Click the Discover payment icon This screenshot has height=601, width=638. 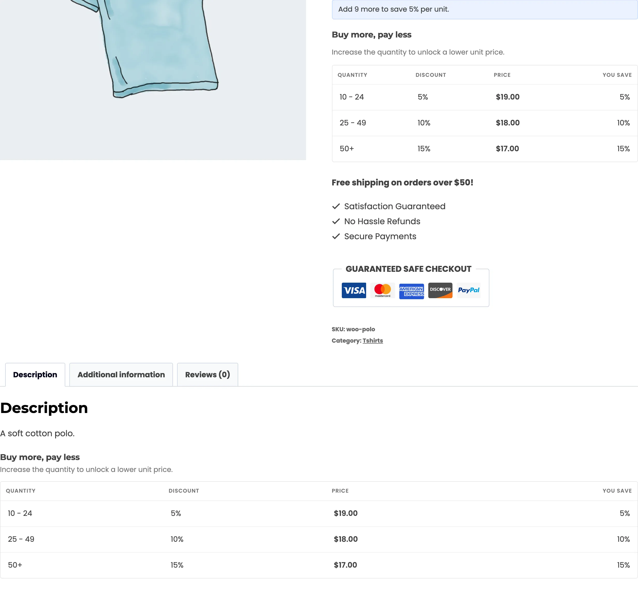pyautogui.click(x=440, y=290)
